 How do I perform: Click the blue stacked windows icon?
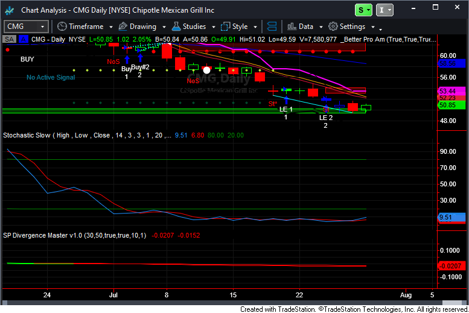click(x=272, y=27)
